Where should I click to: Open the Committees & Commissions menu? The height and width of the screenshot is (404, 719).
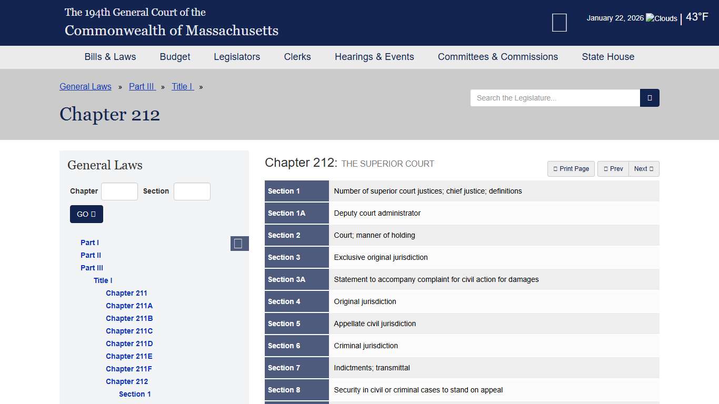pos(497,57)
